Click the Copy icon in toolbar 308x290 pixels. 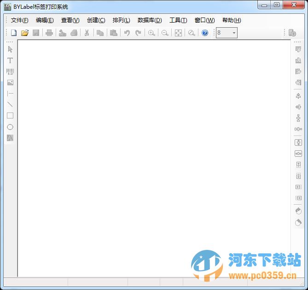point(100,33)
